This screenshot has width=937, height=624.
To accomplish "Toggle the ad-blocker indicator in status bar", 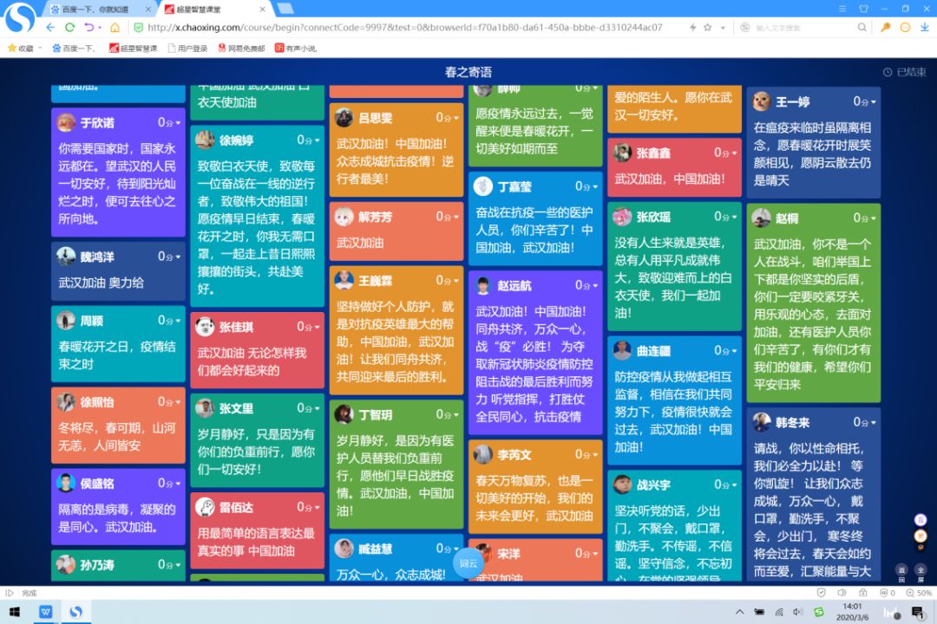I will click(885, 593).
